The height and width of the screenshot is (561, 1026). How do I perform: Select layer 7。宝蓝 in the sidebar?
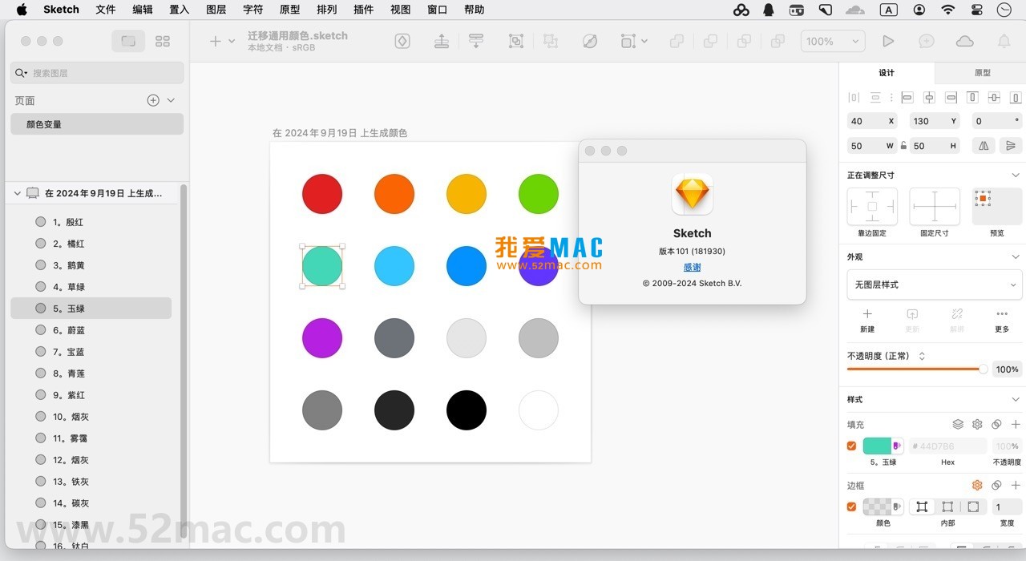coord(71,351)
